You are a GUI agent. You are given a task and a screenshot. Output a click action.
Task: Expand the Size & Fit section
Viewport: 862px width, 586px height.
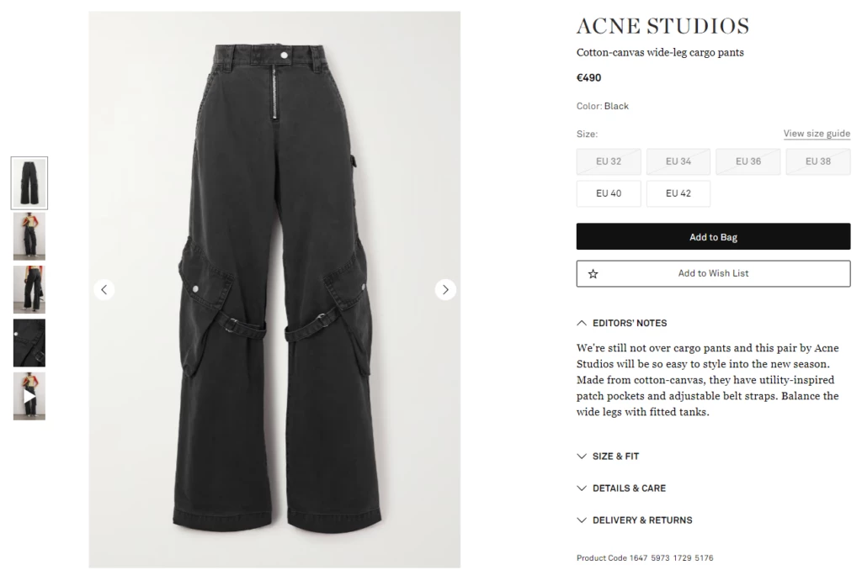(608, 457)
